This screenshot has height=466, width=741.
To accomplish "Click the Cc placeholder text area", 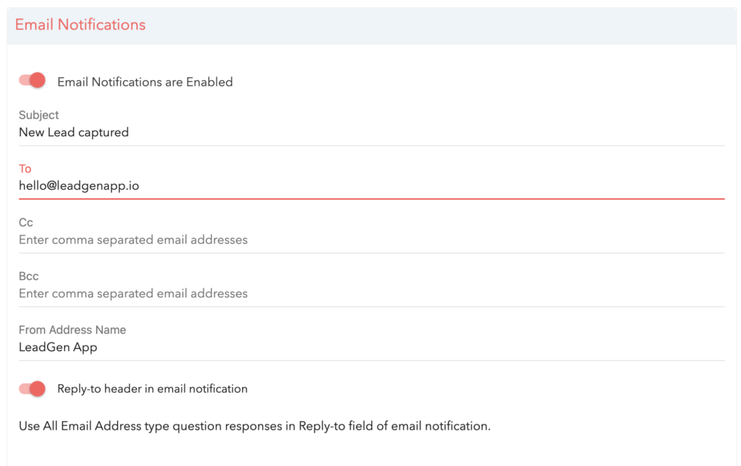I will click(133, 239).
